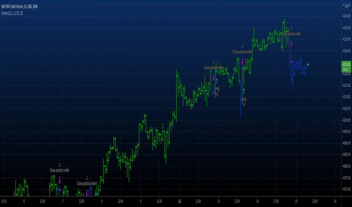Click date label 6 on time axis
The height and width of the screenshot is (207, 352).
(24, 201)
